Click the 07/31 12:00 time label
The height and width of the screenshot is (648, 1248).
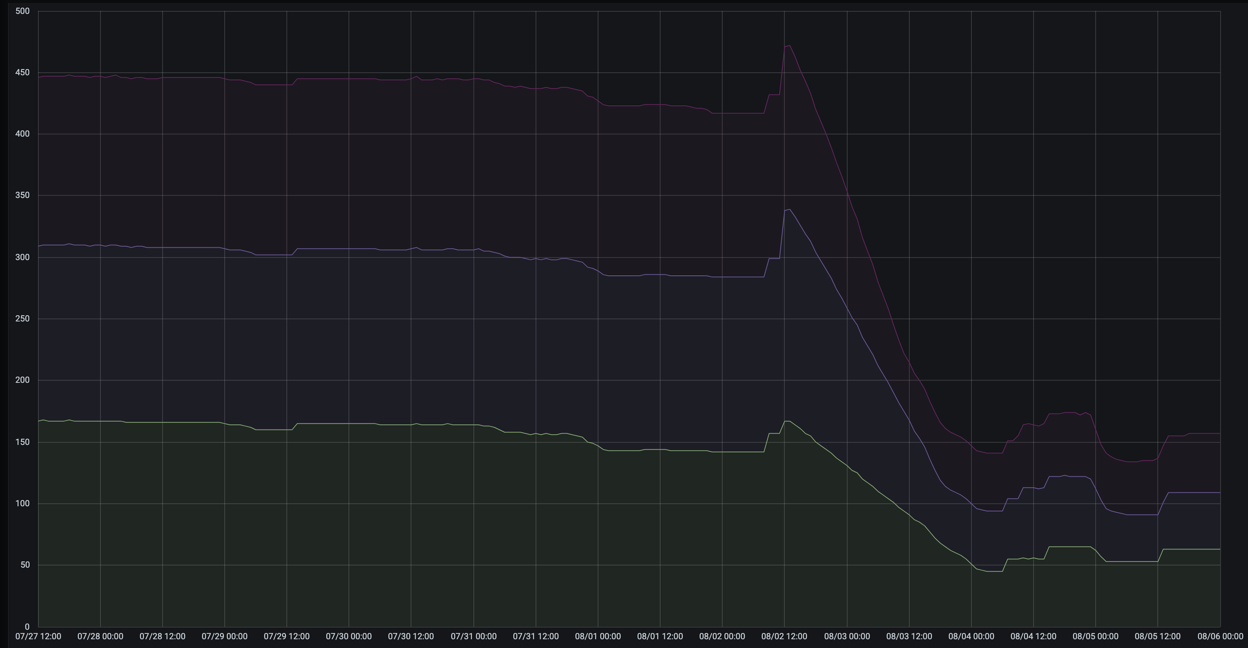[x=536, y=636]
